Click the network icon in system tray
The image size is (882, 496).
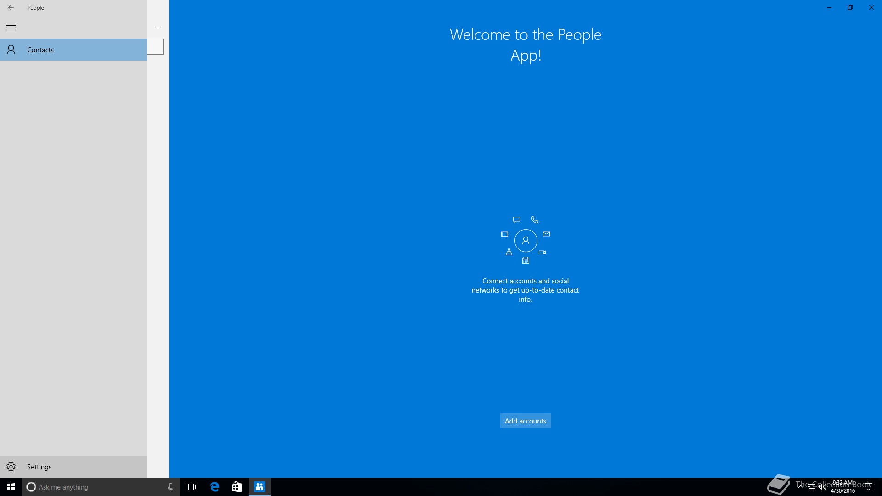pos(812,487)
